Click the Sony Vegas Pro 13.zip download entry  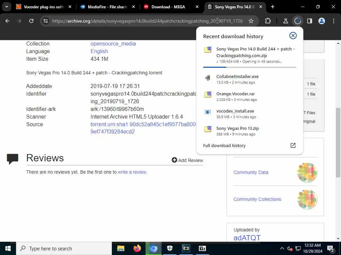[249, 131]
